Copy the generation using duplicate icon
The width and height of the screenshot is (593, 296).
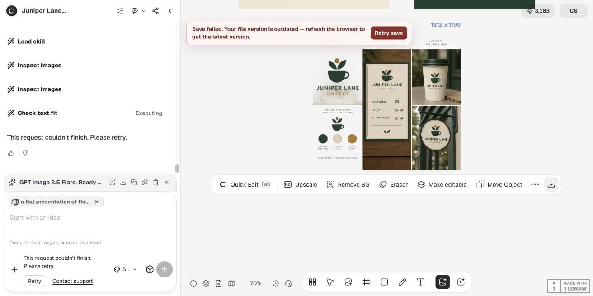pos(134,183)
